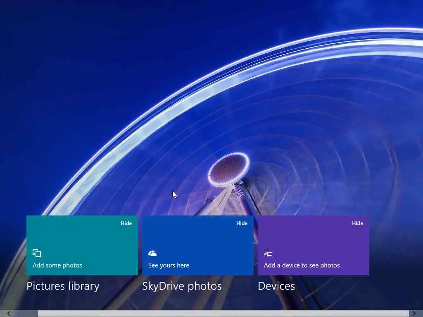This screenshot has width=423, height=317.
Task: Click 'Add a device to see photos' text
Action: 302,265
